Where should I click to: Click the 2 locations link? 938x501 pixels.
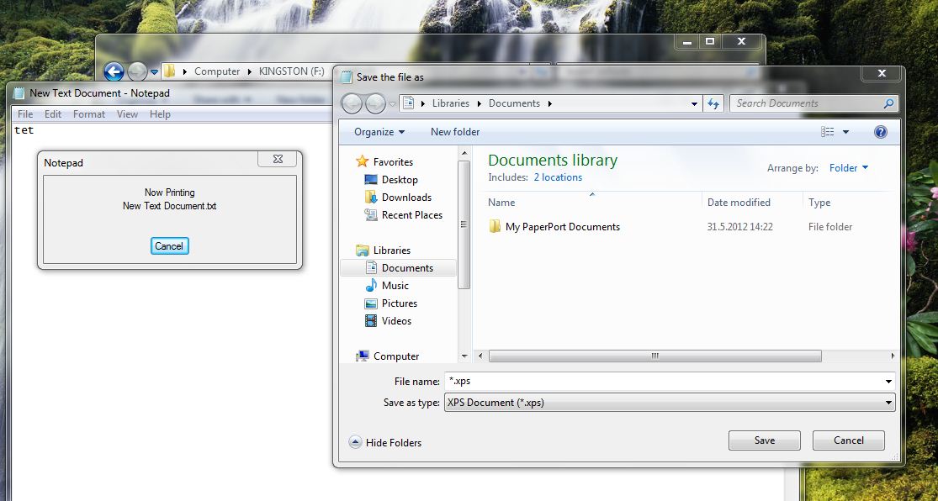tap(558, 177)
